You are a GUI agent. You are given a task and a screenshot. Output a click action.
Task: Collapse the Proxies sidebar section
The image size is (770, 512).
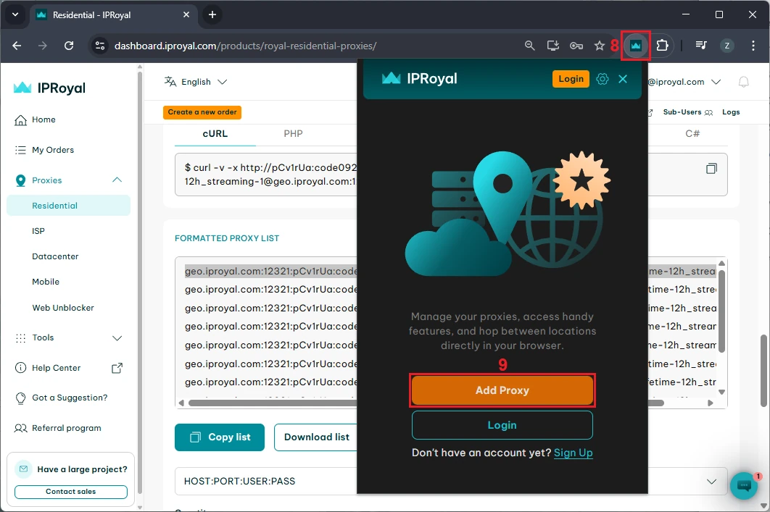117,180
